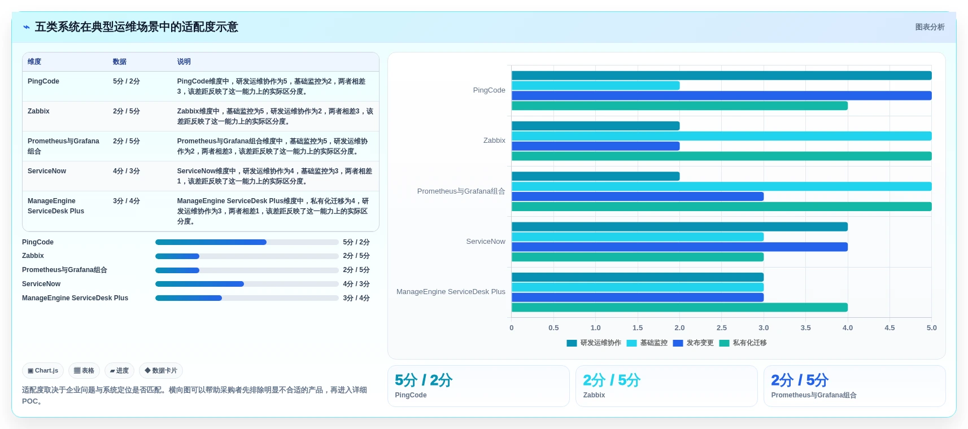Click ManageEngine 私有化迁移 chart bar

[x=679, y=308]
